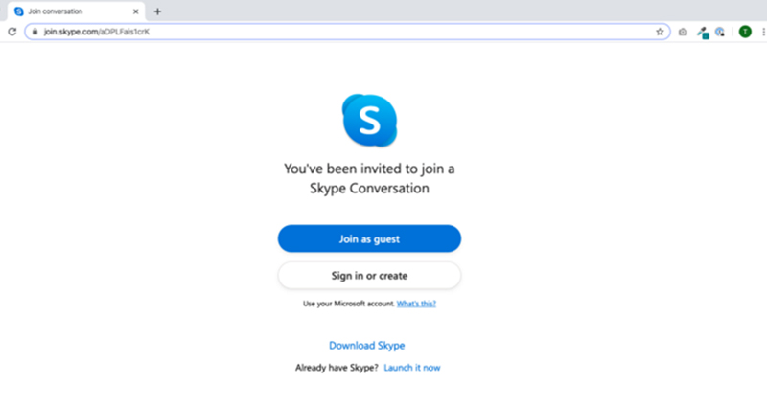View site info via the padlock icon
767x406 pixels.
click(x=35, y=32)
